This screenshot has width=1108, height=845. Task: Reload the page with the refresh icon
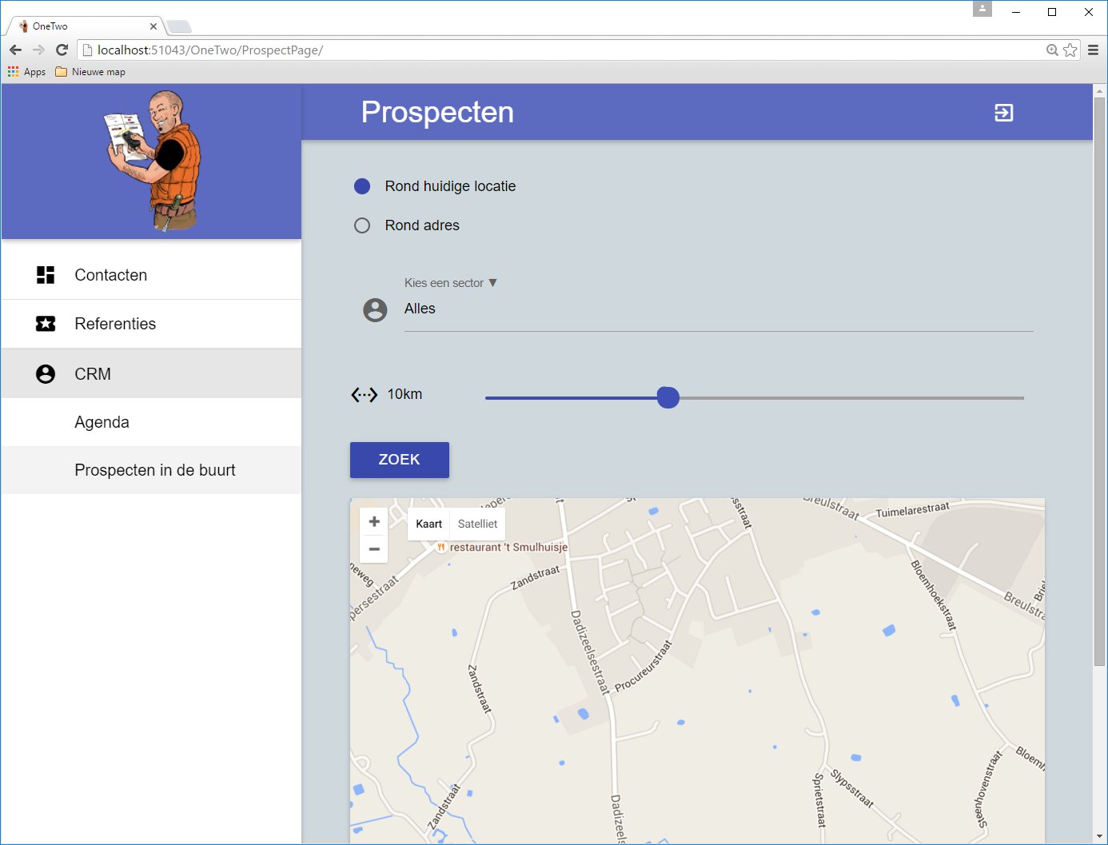(62, 50)
